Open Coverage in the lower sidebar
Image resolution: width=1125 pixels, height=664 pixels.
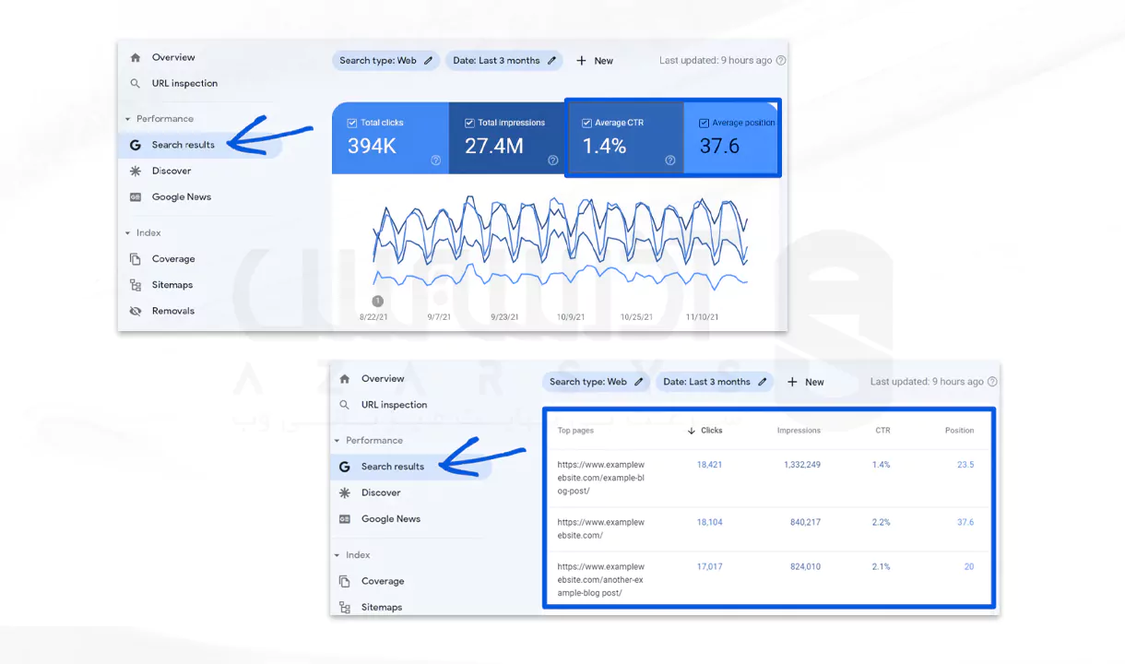pyautogui.click(x=382, y=581)
